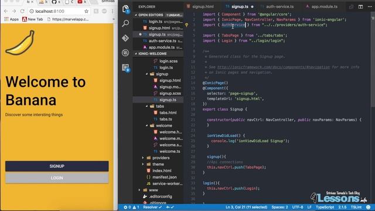Expand the providers folder
Viewport: 375px width, 211px height.
143,158
